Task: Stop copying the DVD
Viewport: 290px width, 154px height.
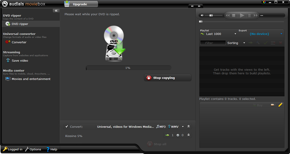Action: click(x=168, y=78)
